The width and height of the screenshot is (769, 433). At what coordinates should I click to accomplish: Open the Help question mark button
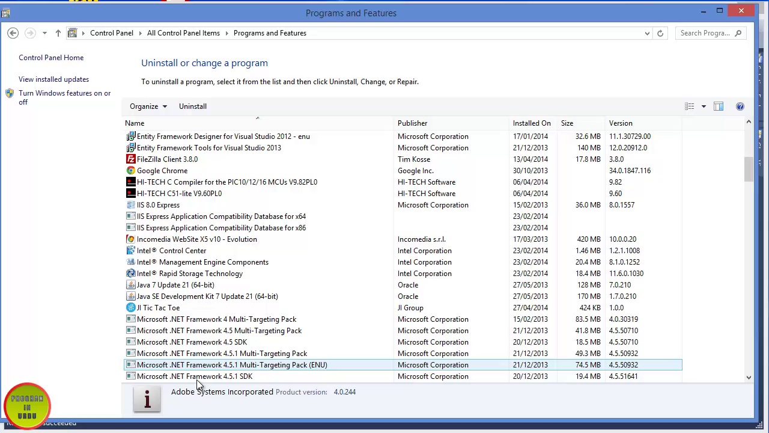pyautogui.click(x=740, y=106)
